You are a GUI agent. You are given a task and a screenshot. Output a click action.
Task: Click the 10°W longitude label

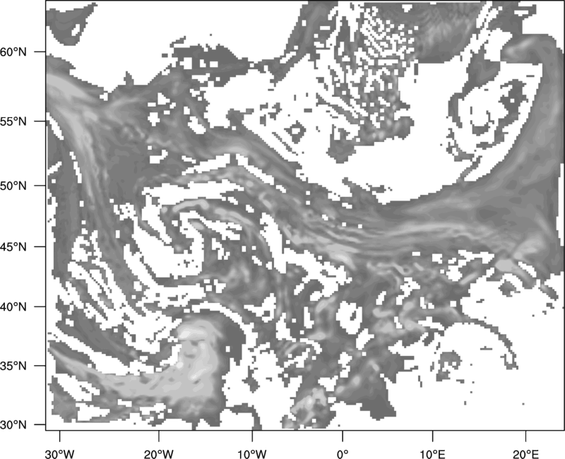click(x=252, y=454)
